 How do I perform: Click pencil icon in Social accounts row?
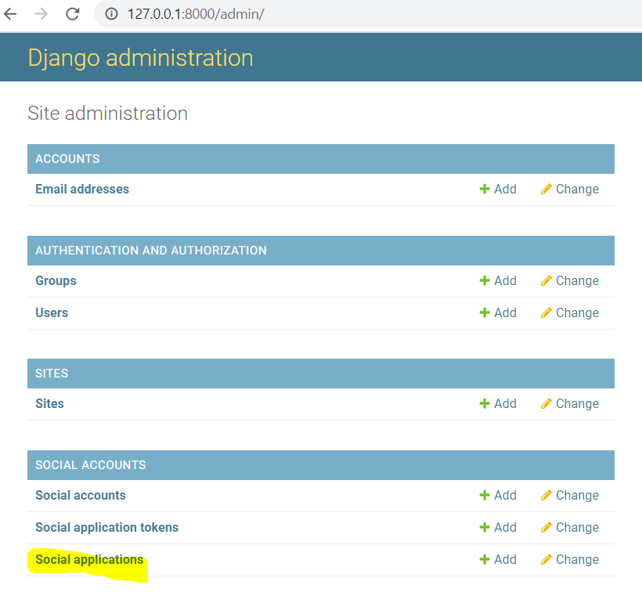[x=546, y=495]
